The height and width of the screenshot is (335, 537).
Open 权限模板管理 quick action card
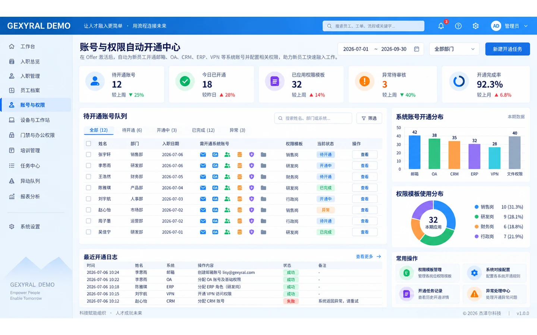427,273
